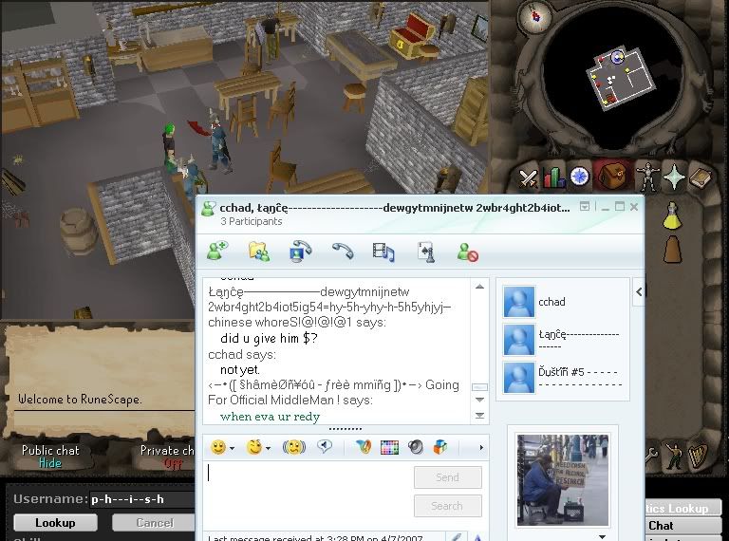Click the speaker sound icon in chat
Viewport: 729px width, 541px height.
coord(415,447)
